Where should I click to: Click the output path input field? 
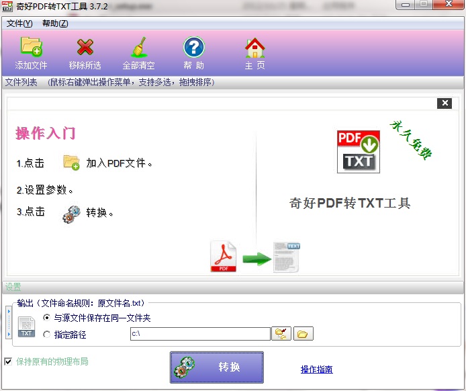coord(199,334)
